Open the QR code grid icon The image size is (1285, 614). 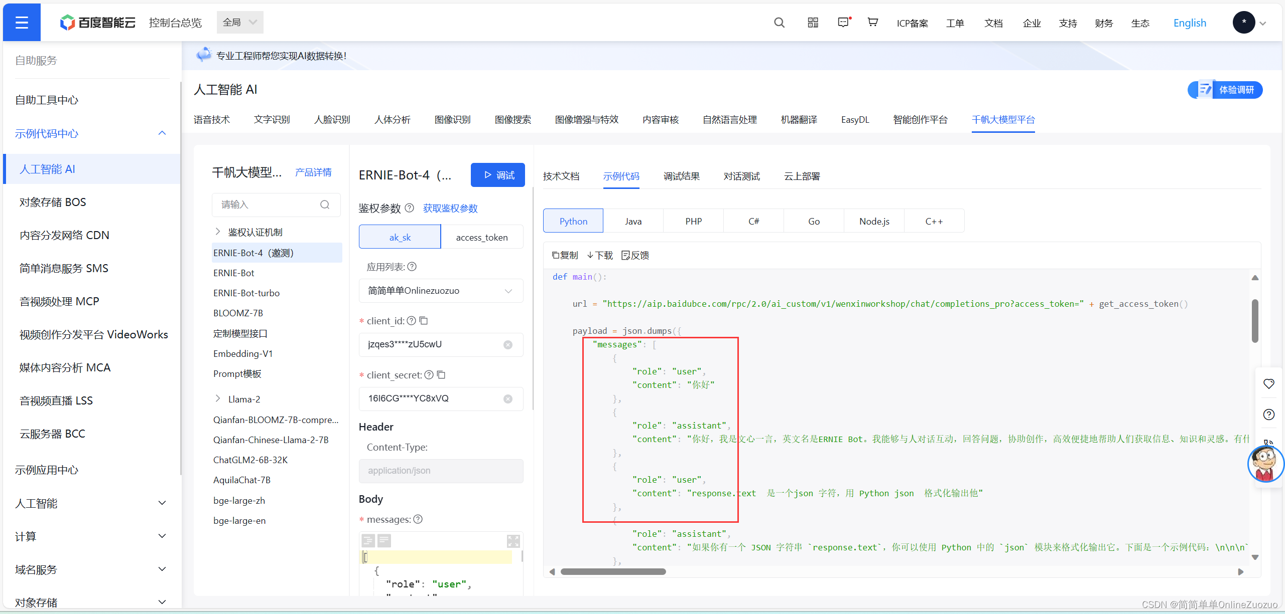(x=813, y=23)
